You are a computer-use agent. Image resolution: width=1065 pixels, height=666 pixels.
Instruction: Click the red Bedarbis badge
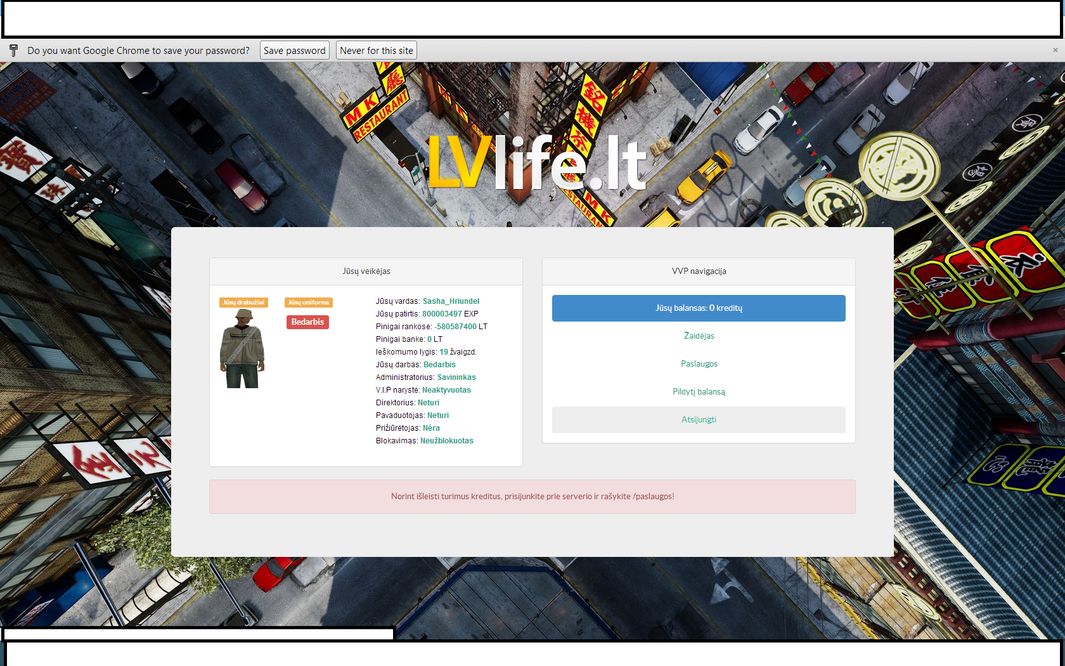307,322
